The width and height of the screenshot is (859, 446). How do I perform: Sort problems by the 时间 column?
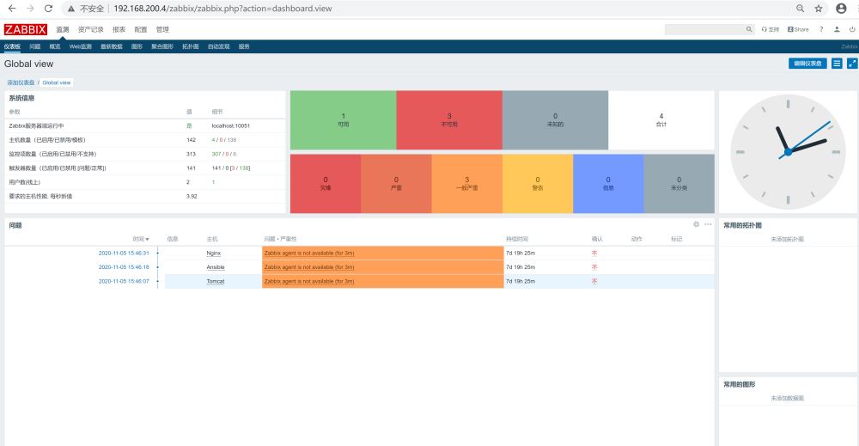[140, 239]
